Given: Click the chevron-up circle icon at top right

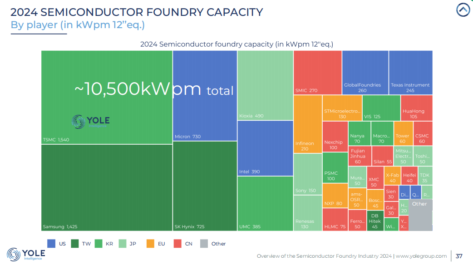Looking at the screenshot, I should pos(463,10).
